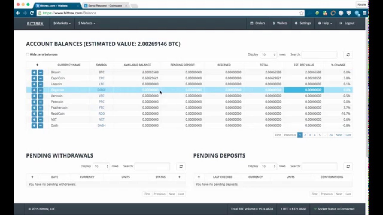
Task: Click the pending deposits Search field
Action: (x=319, y=166)
